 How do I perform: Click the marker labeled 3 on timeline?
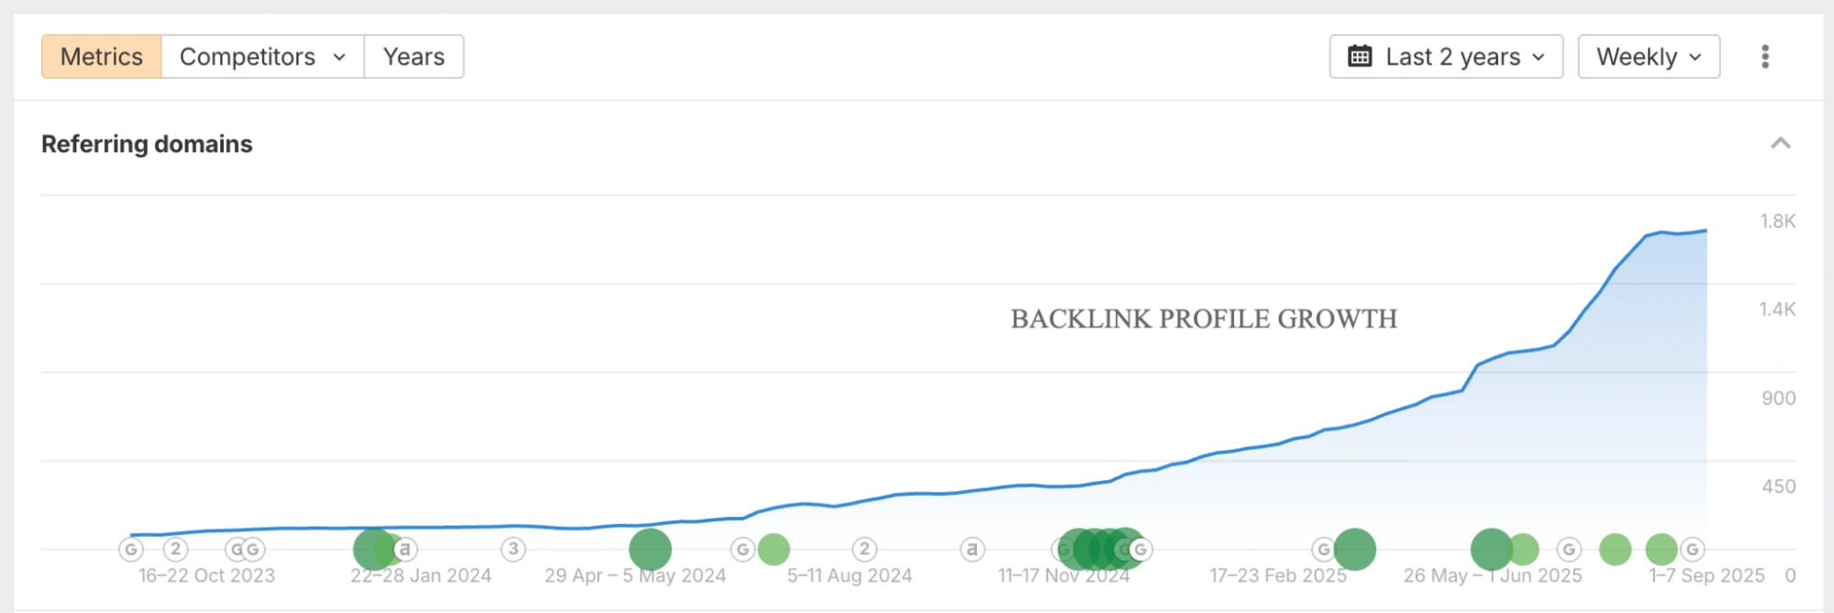513,550
